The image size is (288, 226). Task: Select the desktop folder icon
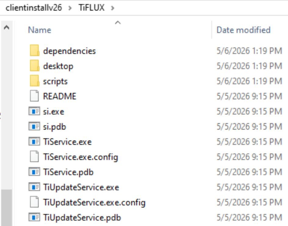(x=34, y=66)
